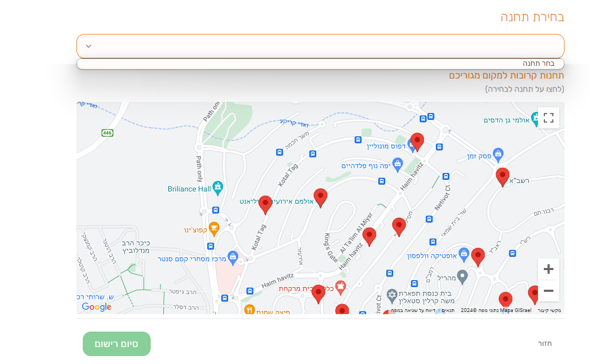Click bus stop left of דפוס מונוליין label
590x364 pixels.
358,140
